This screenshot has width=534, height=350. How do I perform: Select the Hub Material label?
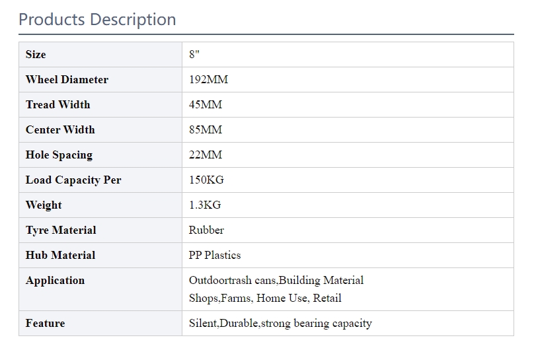61,256
